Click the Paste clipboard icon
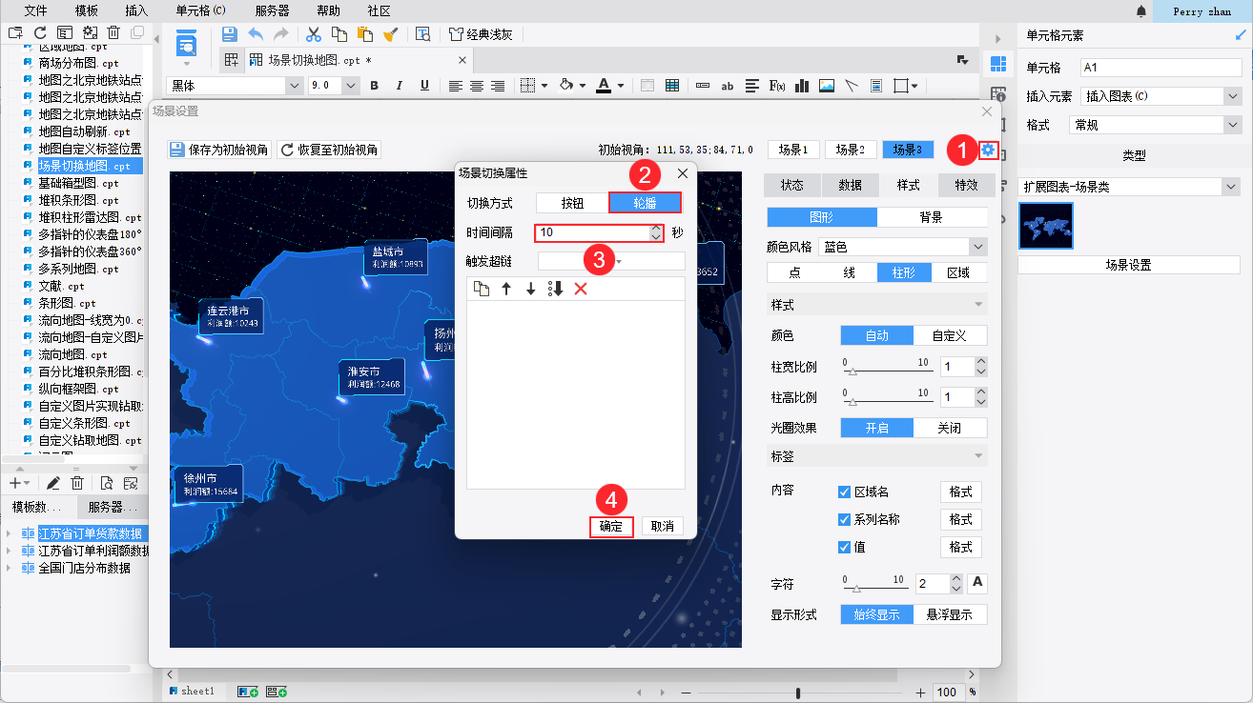1253x703 pixels. (364, 34)
